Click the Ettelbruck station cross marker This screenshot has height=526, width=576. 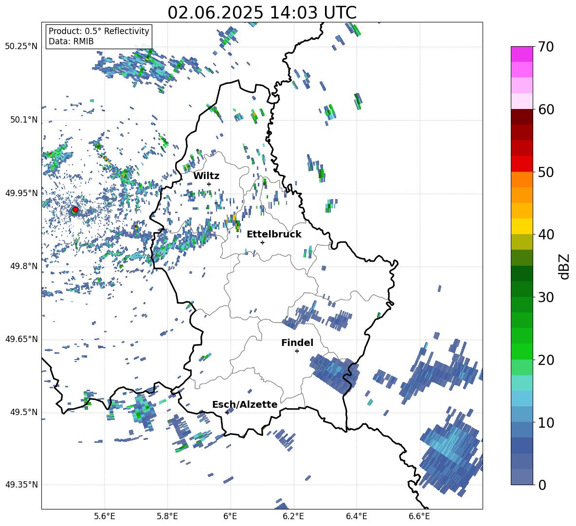pos(262,242)
